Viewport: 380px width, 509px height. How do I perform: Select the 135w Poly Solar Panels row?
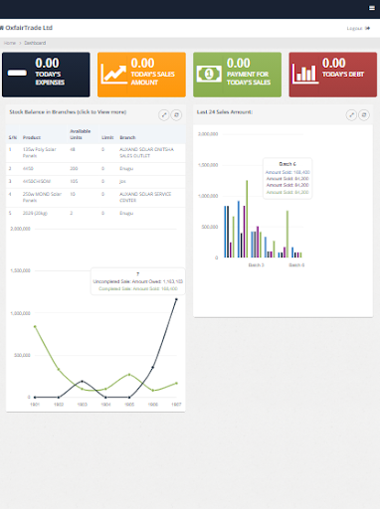coord(95,153)
